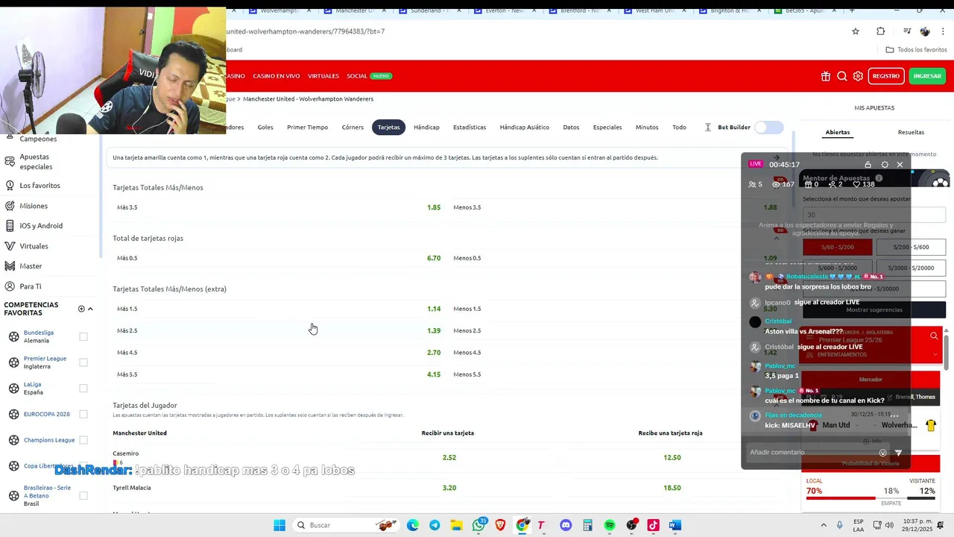Click the REGISTRO button

coord(886,76)
